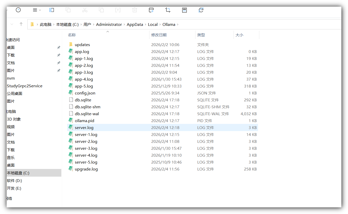Open 公用桌面 in sidebar
348x214 pixels.
pos(15,93)
